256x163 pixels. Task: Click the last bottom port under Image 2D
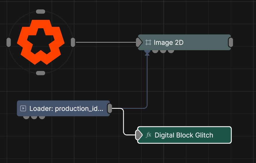tap(171, 51)
